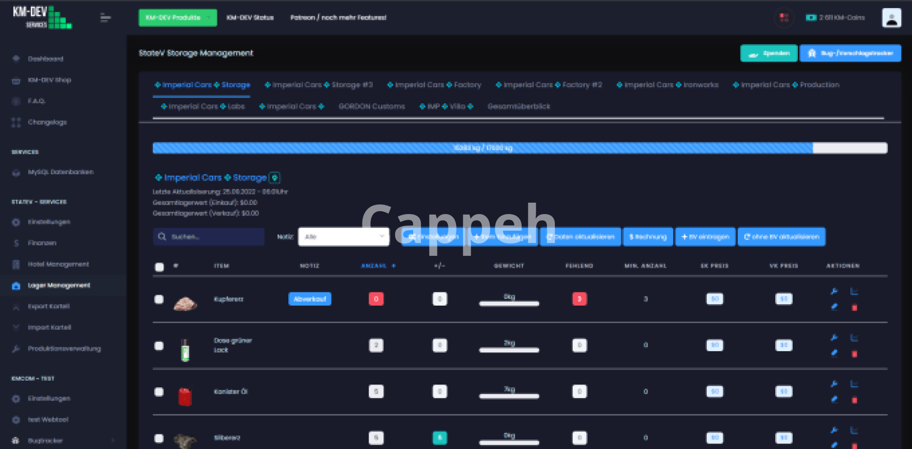Viewport: 912px width, 449px height.
Task: Expand the Bugtracker sidebar submenu
Action: [113, 440]
